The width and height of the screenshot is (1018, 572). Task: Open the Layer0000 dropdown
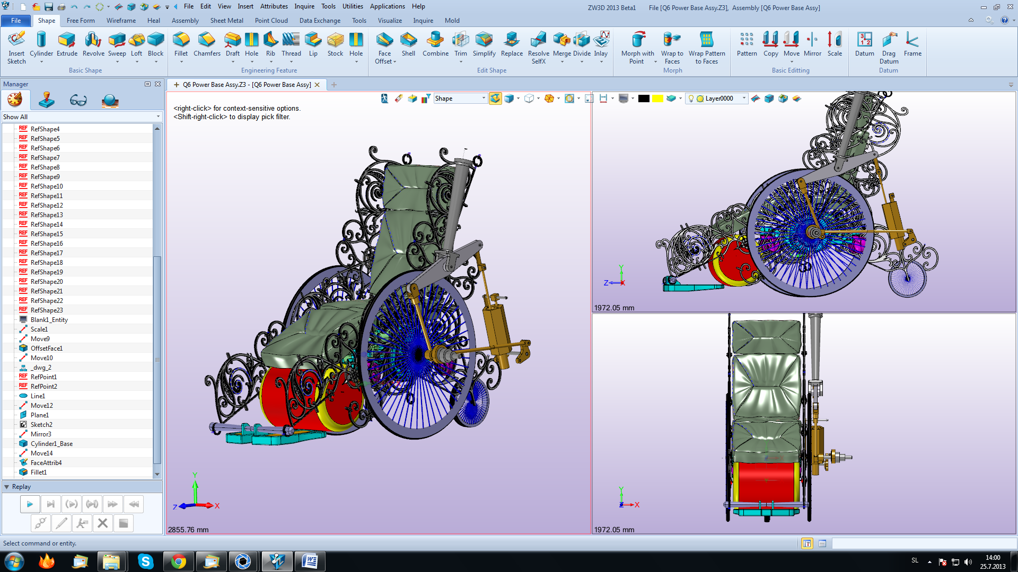[743, 99]
